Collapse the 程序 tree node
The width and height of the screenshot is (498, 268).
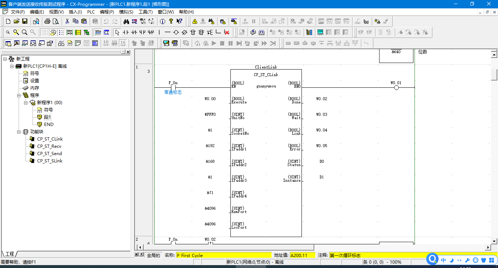pyautogui.click(x=19, y=95)
